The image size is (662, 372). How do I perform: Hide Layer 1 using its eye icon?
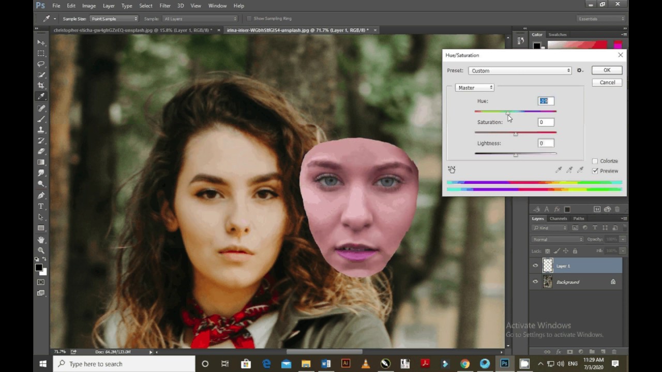tap(535, 266)
